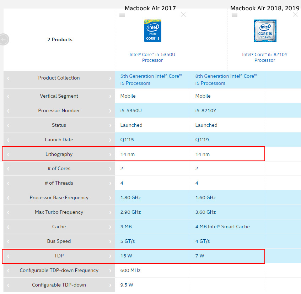Open the Intel Core i5-5350U Processor link
The image size is (301, 294).
point(152,57)
